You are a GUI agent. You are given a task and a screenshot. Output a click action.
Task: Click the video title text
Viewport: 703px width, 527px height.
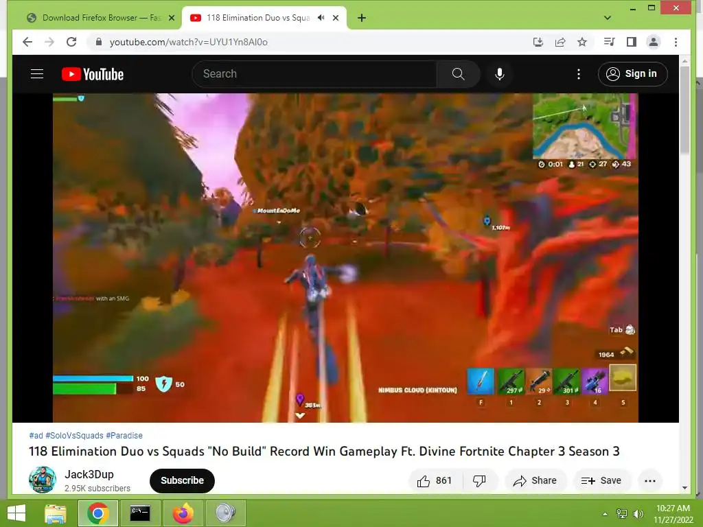324,452
